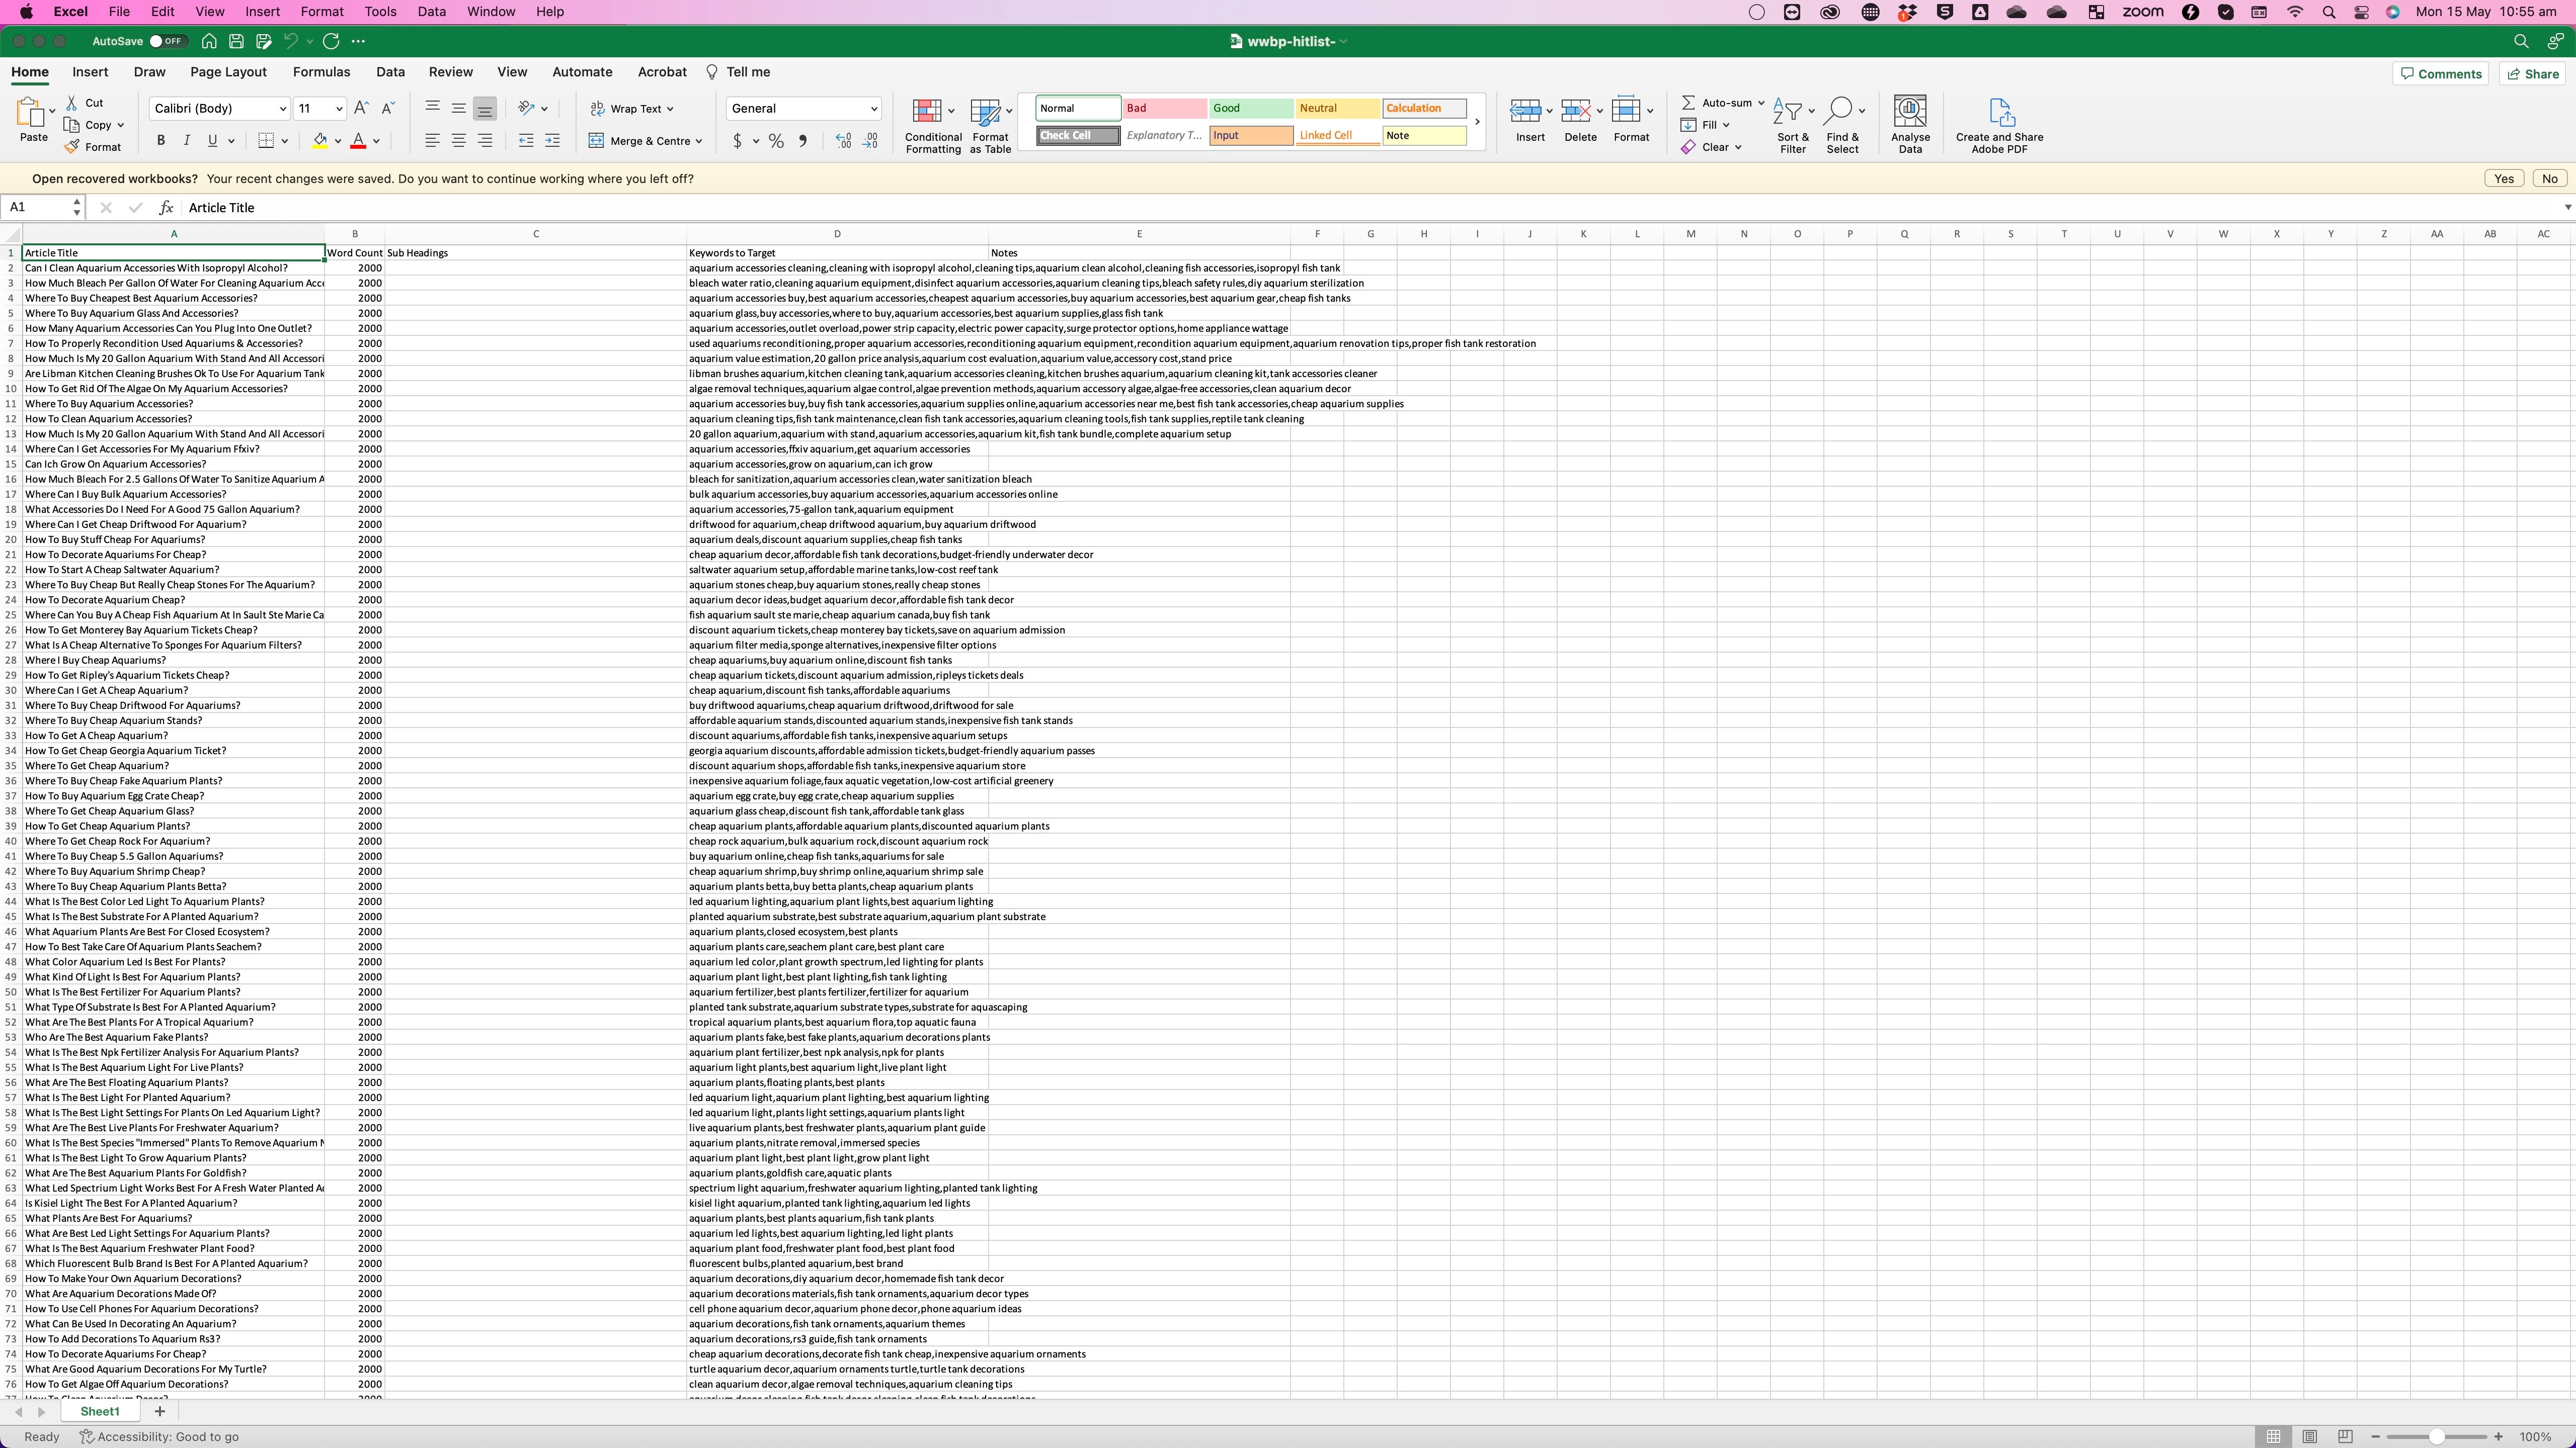The height and width of the screenshot is (1448, 2576).
Task: Click the search magnifier in title bar
Action: pos(2521,41)
